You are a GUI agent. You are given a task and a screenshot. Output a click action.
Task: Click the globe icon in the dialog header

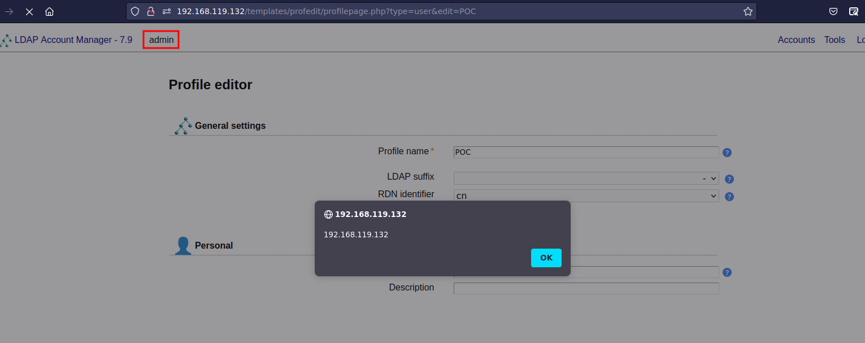[x=328, y=214]
